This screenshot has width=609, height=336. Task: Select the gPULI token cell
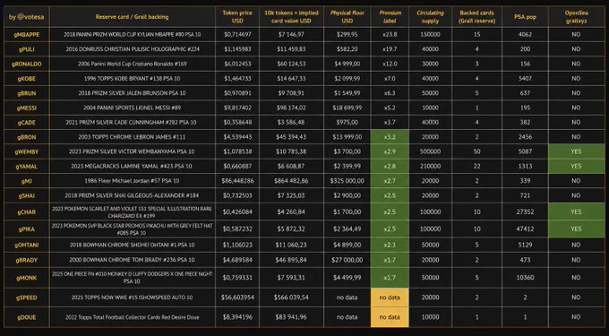click(26, 49)
